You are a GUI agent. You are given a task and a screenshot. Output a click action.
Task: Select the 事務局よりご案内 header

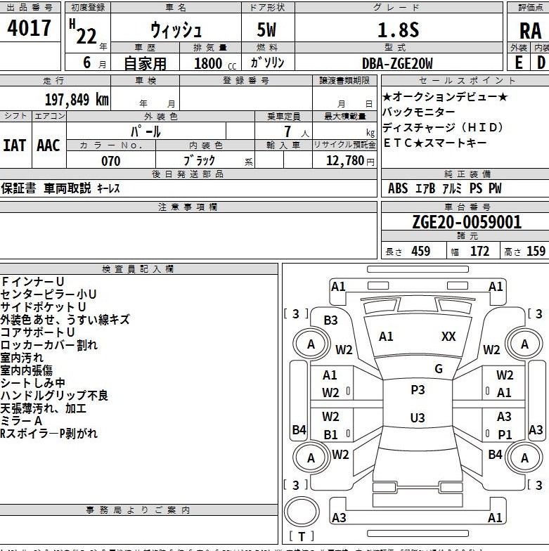(x=138, y=510)
